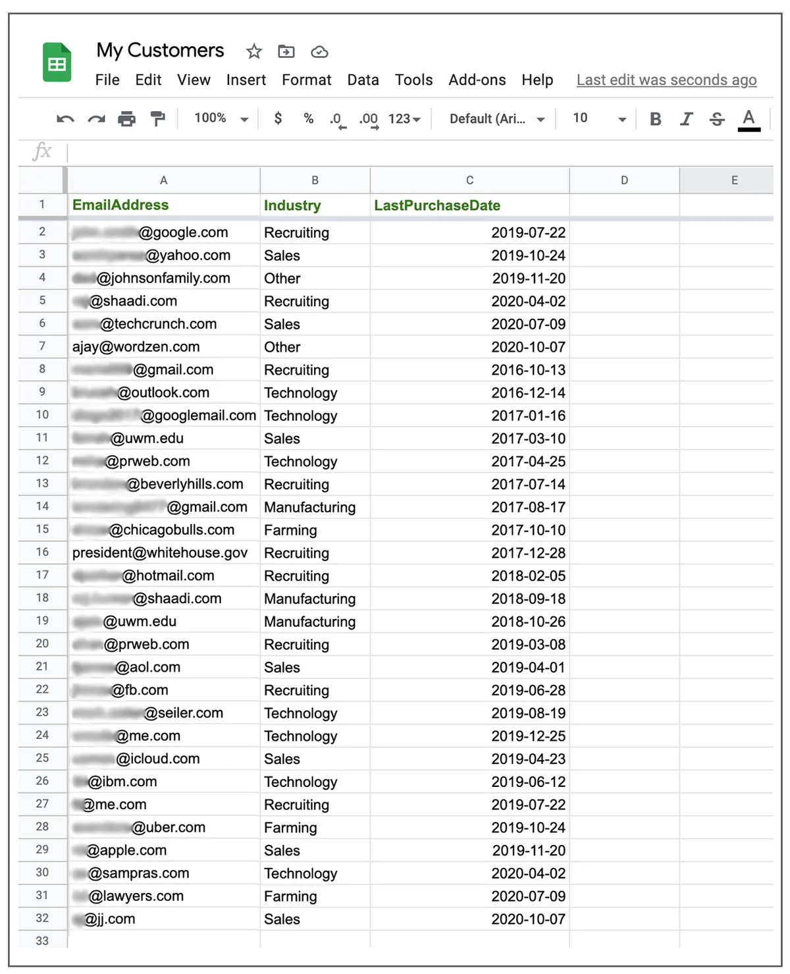Select column B header
Viewport: 790px width, 974px height.
click(315, 180)
